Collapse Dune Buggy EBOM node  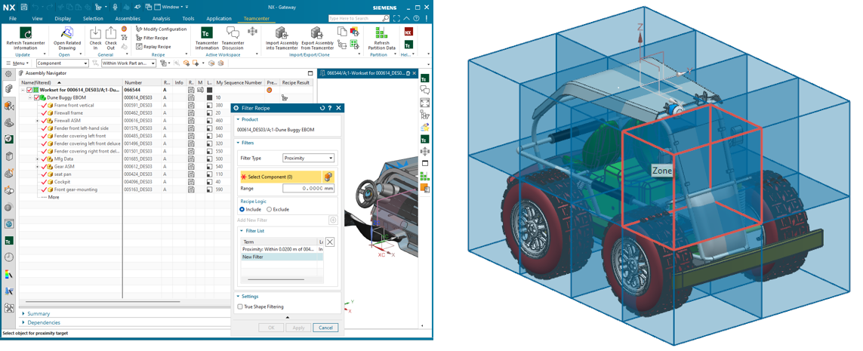tap(30, 97)
